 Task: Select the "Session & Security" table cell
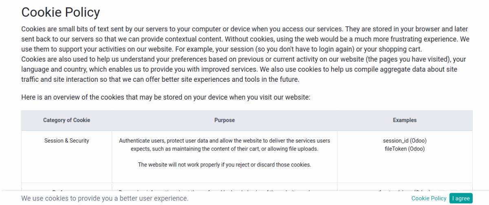(x=66, y=141)
